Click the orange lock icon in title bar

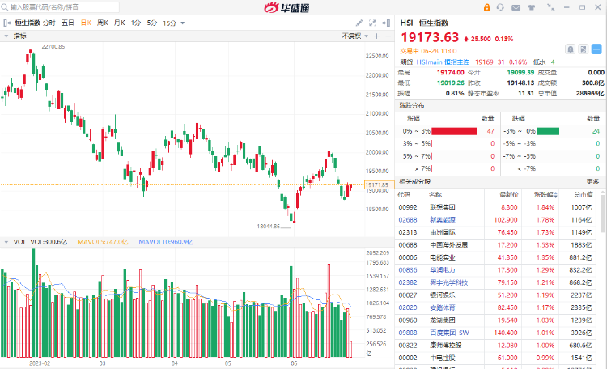point(487,7)
